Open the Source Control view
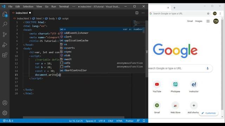 5,34
